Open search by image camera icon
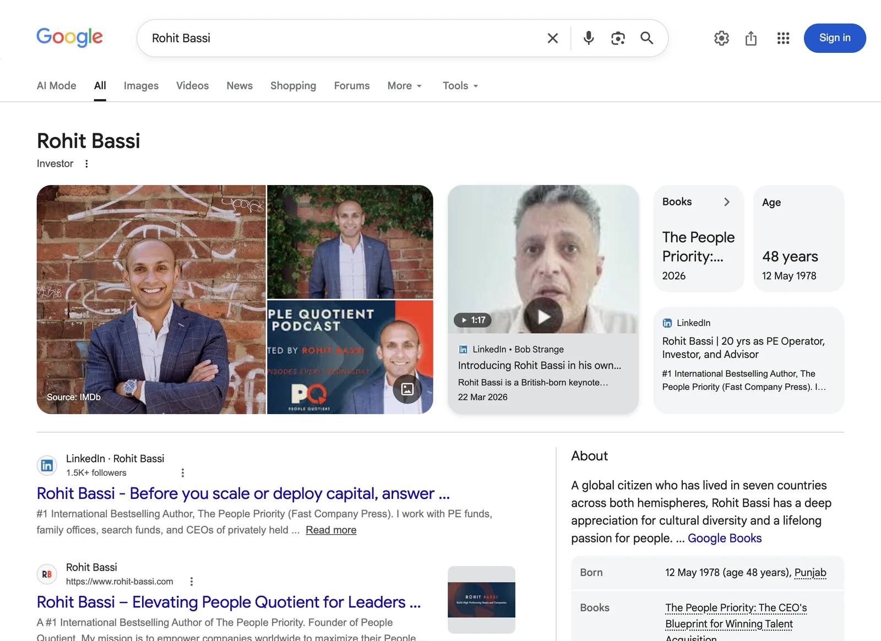 [618, 38]
